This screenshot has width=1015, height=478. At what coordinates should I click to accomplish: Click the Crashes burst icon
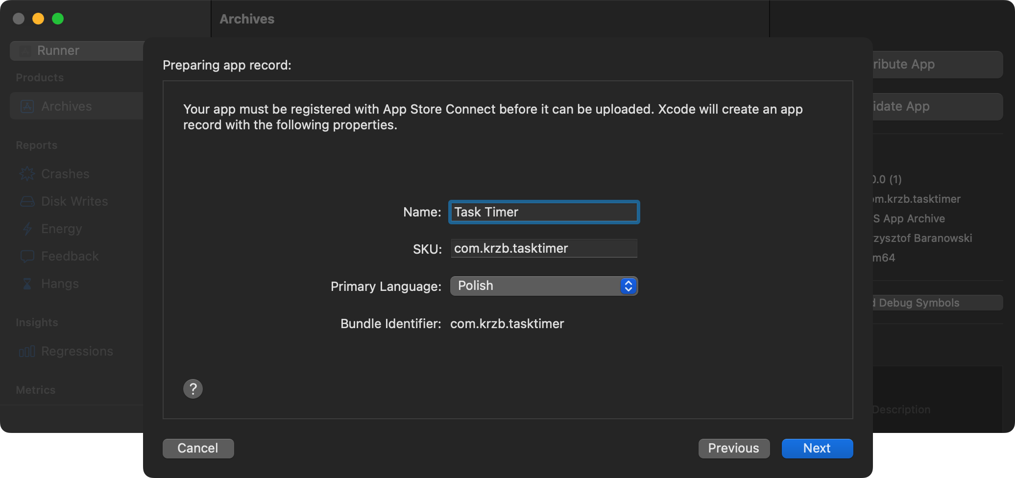[x=27, y=174]
